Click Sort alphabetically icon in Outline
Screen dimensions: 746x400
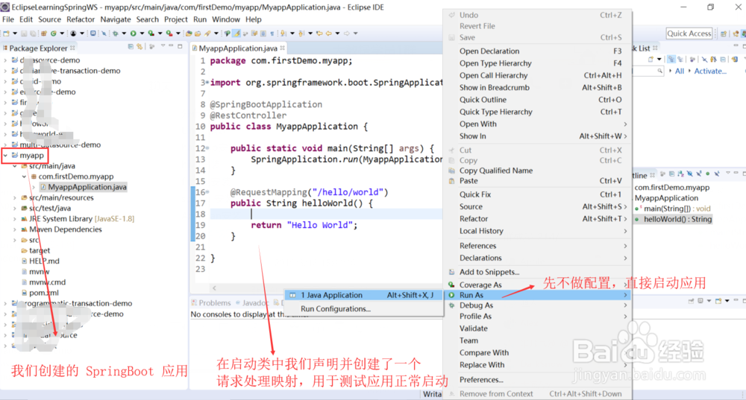(681, 174)
